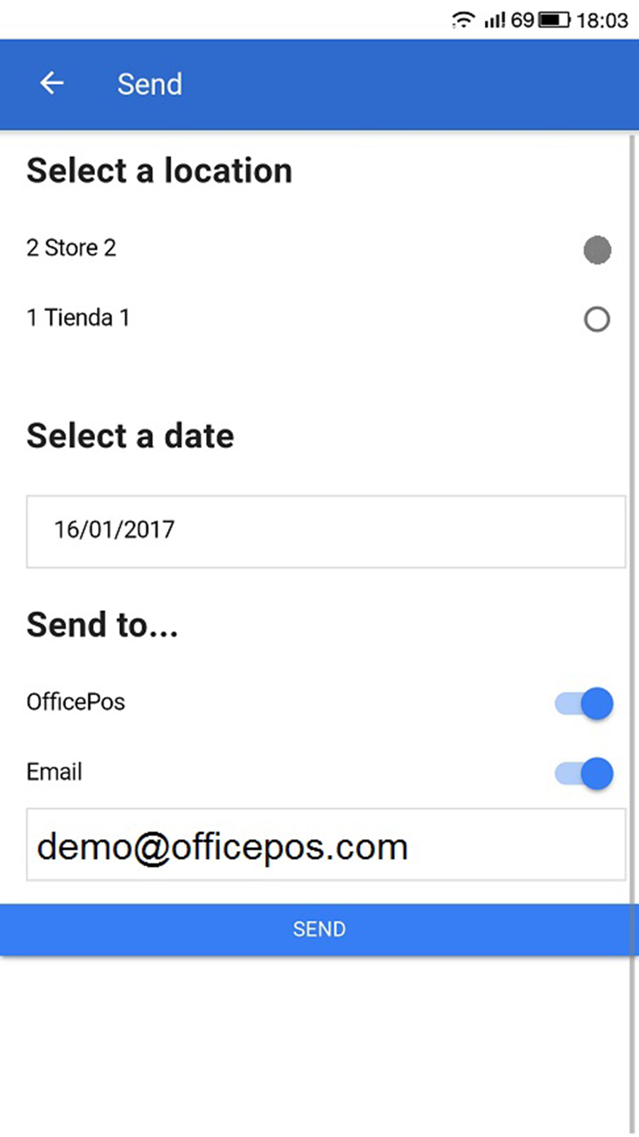The width and height of the screenshot is (639, 1137).
Task: Tap the Send to... section label
Action: [102, 625]
